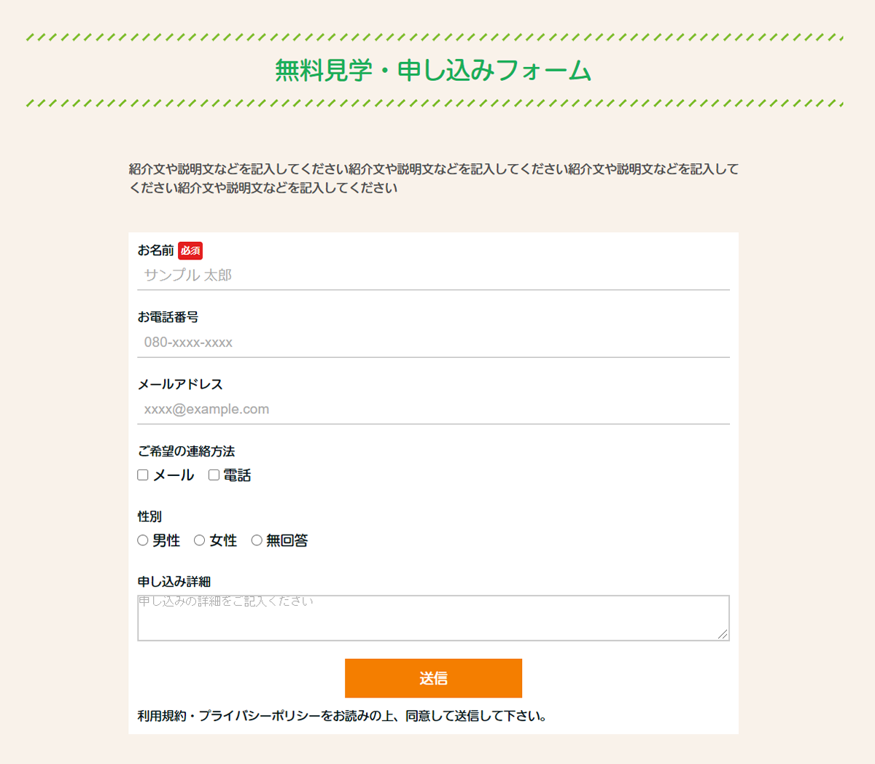This screenshot has width=875, height=764.
Task: Pick the 無回答 radio option
Action: (257, 540)
